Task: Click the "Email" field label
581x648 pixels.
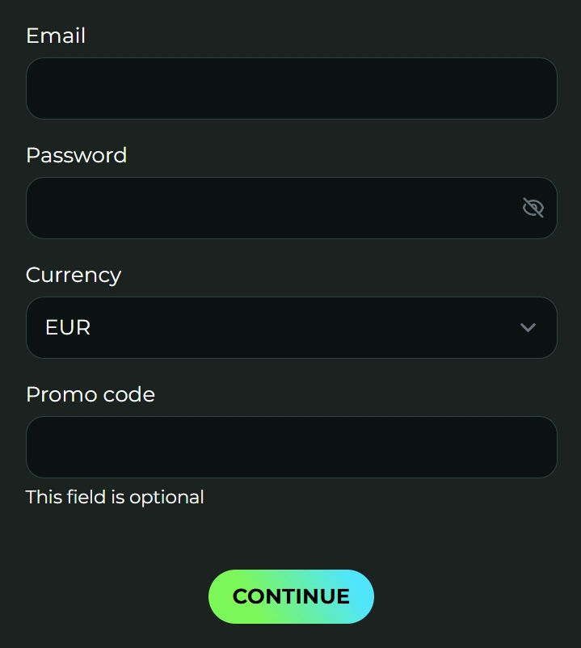Action: (56, 36)
